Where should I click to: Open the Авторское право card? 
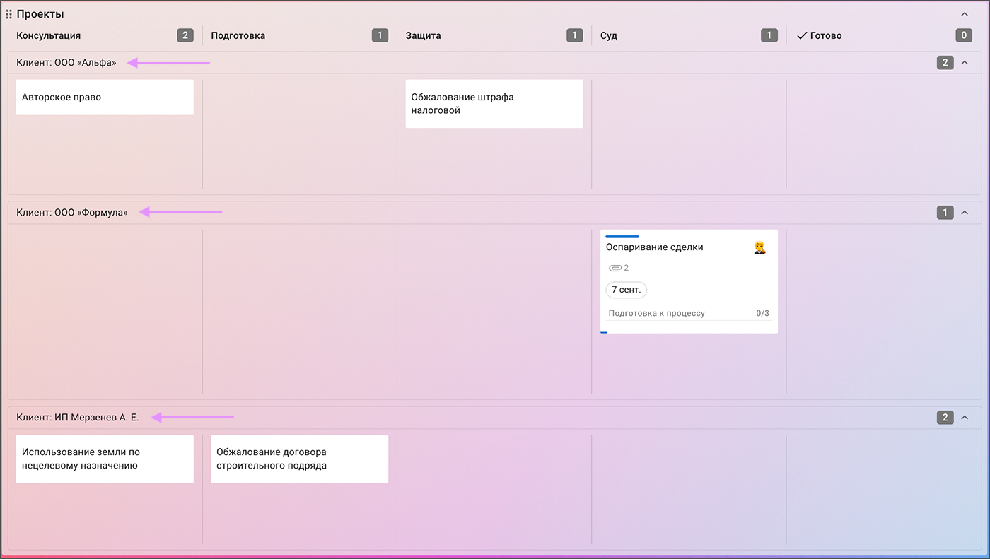pos(105,98)
